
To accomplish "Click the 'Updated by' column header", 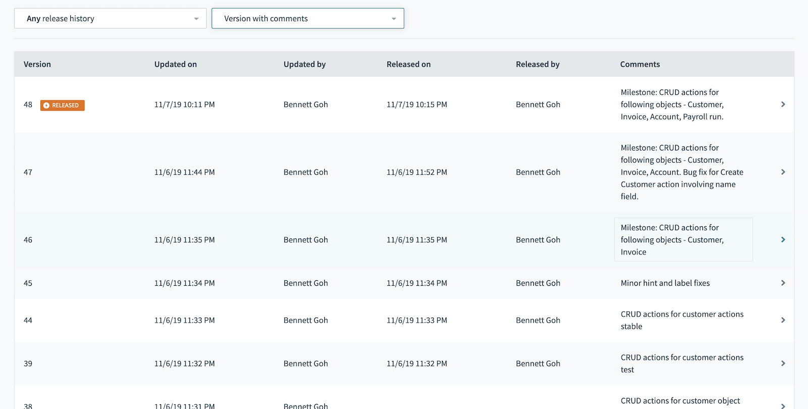I will tap(305, 64).
